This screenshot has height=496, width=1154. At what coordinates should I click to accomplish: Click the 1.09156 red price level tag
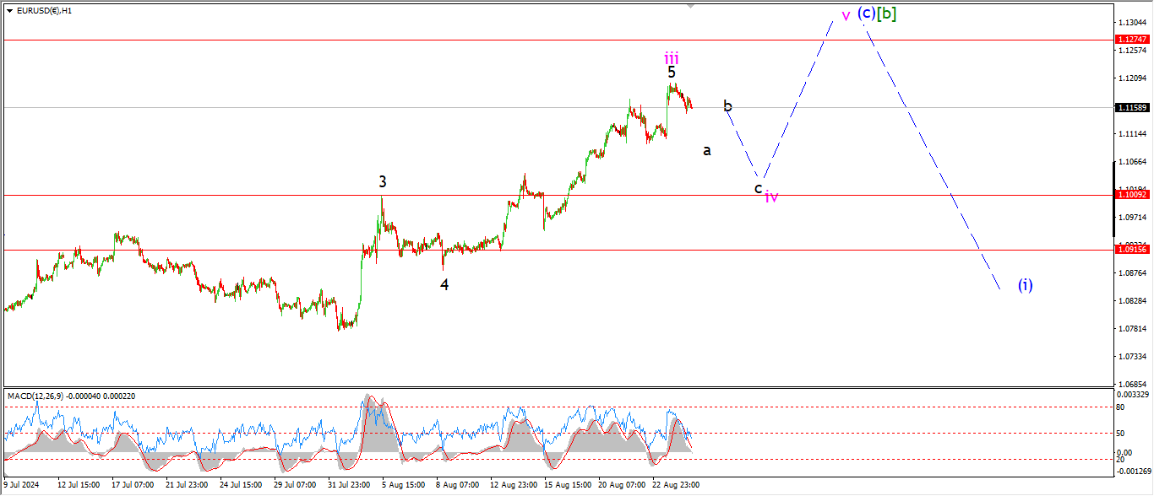point(1133,250)
